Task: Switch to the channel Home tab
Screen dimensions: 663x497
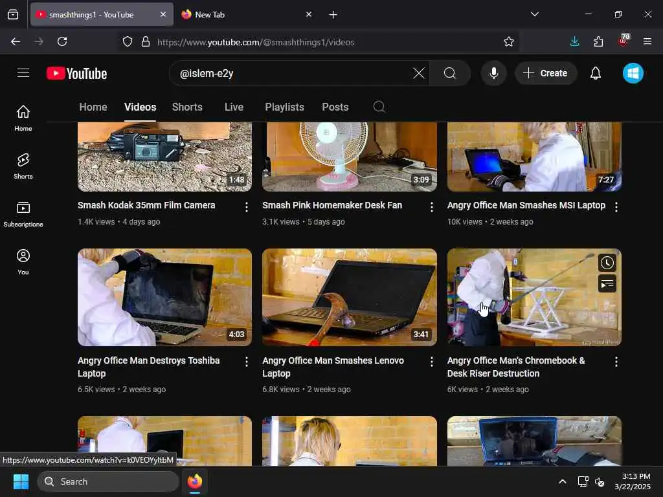Action: click(93, 107)
